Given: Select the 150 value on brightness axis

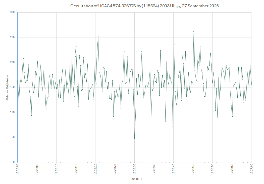Looking at the screenshot, I should click(12, 87).
